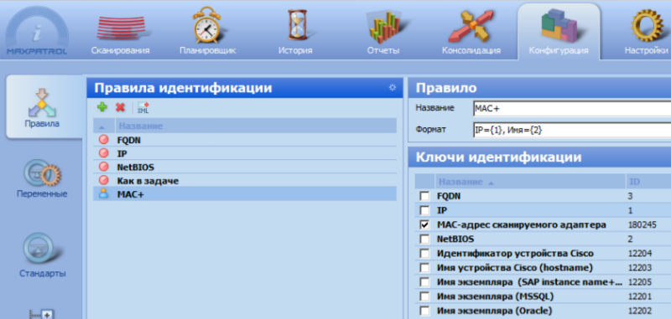Click the Имя экземпляра (Oracle) label

(x=494, y=311)
